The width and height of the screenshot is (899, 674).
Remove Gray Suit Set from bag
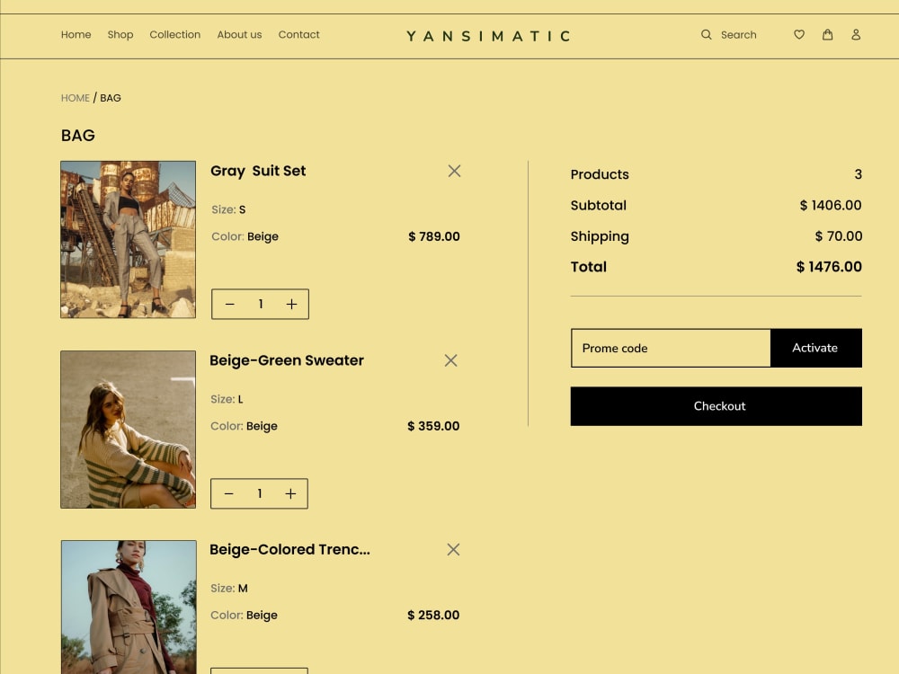tap(454, 171)
